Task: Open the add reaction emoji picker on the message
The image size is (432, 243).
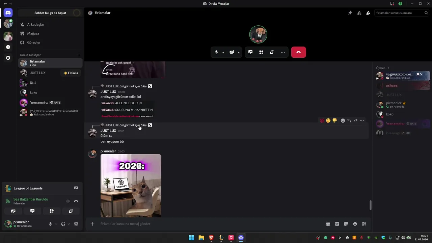Action: tap(343, 120)
